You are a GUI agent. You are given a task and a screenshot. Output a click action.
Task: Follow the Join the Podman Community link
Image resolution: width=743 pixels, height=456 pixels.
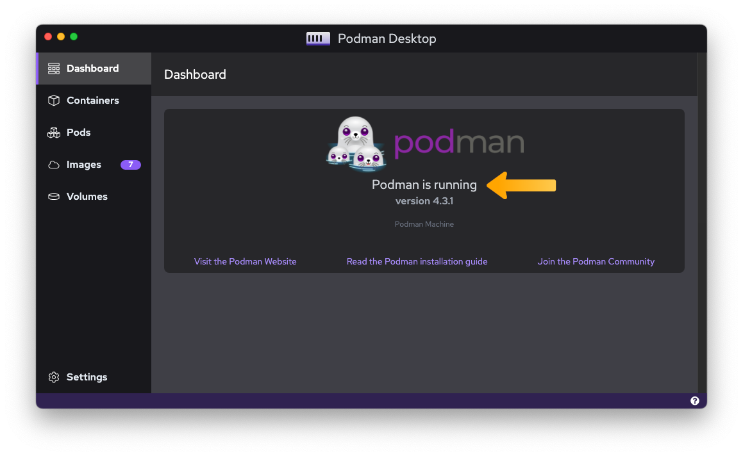(x=596, y=261)
